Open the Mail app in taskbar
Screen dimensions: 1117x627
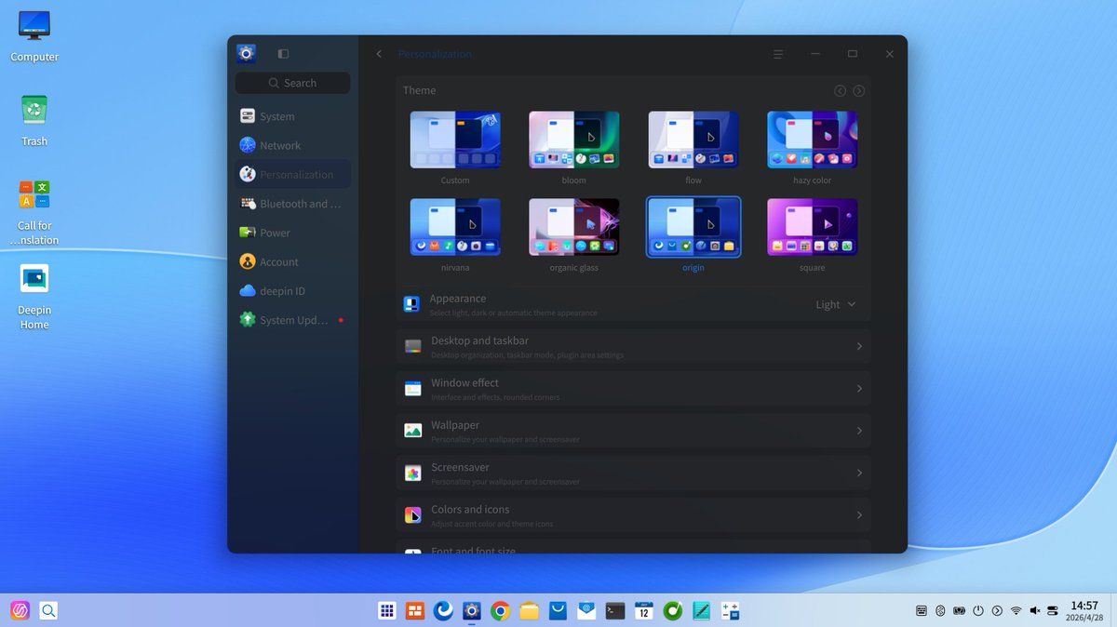point(586,611)
